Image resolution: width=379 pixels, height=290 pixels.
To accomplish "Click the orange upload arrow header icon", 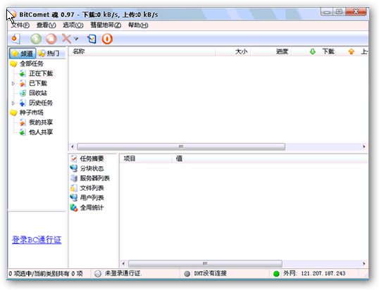I will pyautogui.click(x=352, y=51).
